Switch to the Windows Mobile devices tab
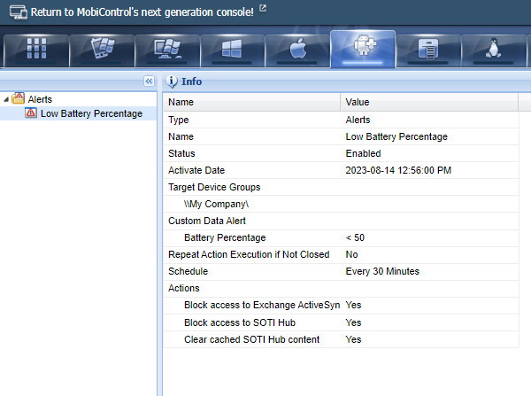 click(102, 50)
